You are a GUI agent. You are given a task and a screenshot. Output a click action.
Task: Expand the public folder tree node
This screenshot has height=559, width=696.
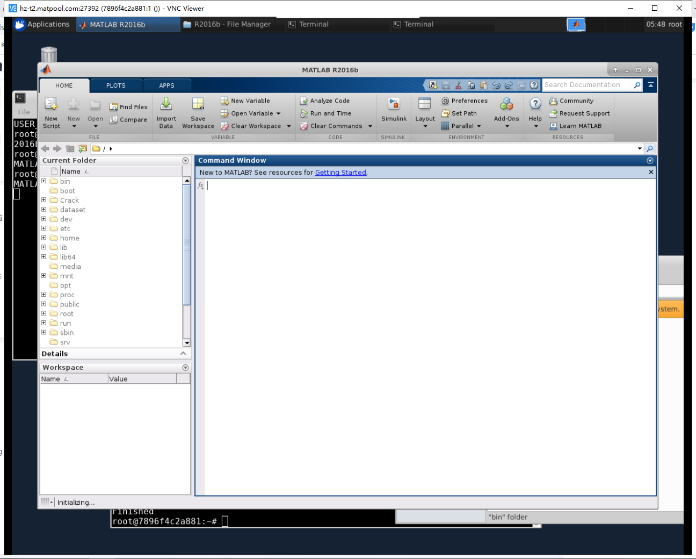coord(44,304)
